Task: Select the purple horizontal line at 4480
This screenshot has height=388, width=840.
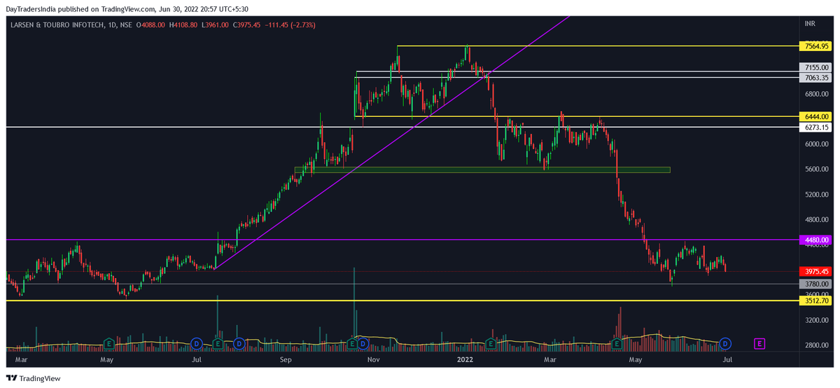Action: click(402, 240)
